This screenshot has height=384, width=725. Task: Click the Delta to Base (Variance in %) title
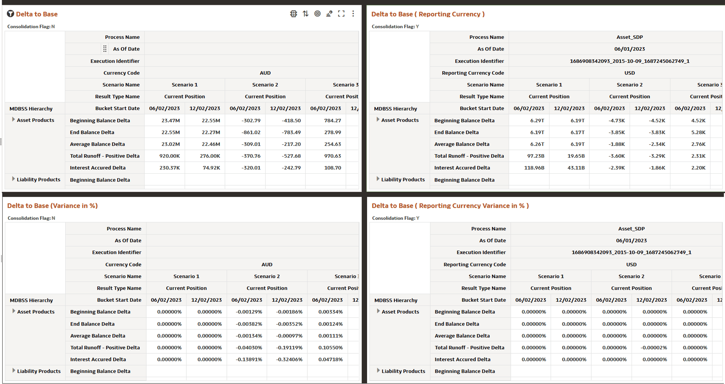coord(53,206)
